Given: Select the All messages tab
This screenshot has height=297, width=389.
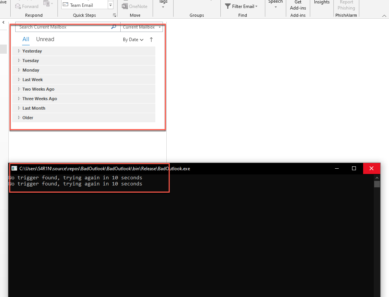Looking at the screenshot, I should [x=26, y=39].
